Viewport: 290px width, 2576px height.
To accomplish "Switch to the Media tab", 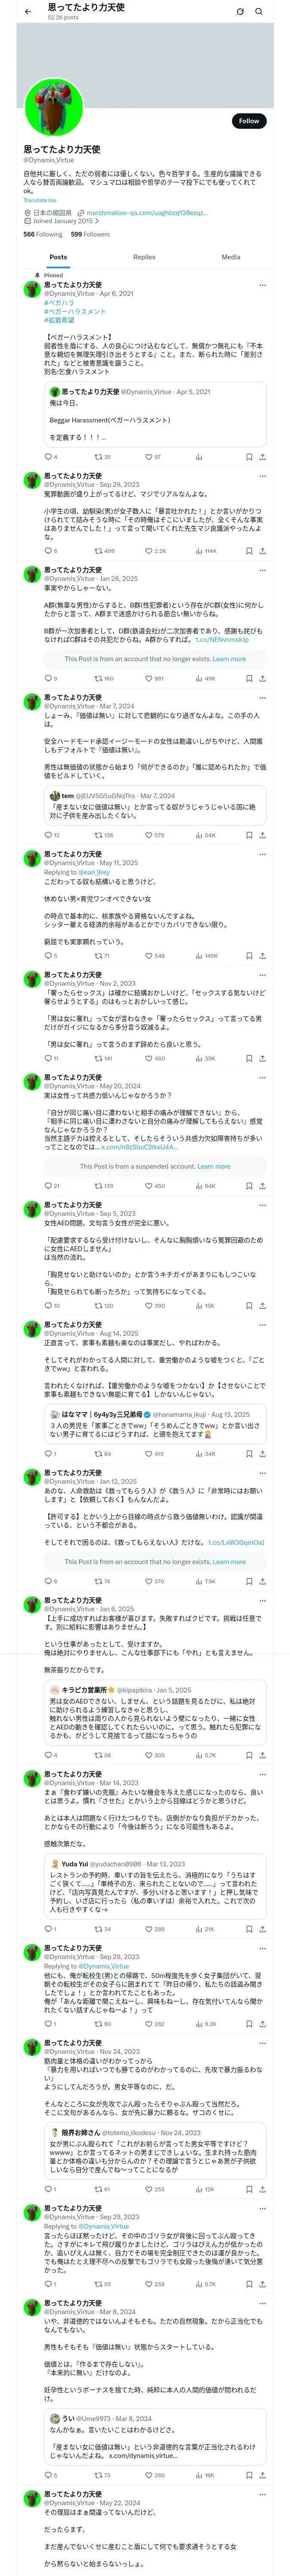I will tap(231, 257).
